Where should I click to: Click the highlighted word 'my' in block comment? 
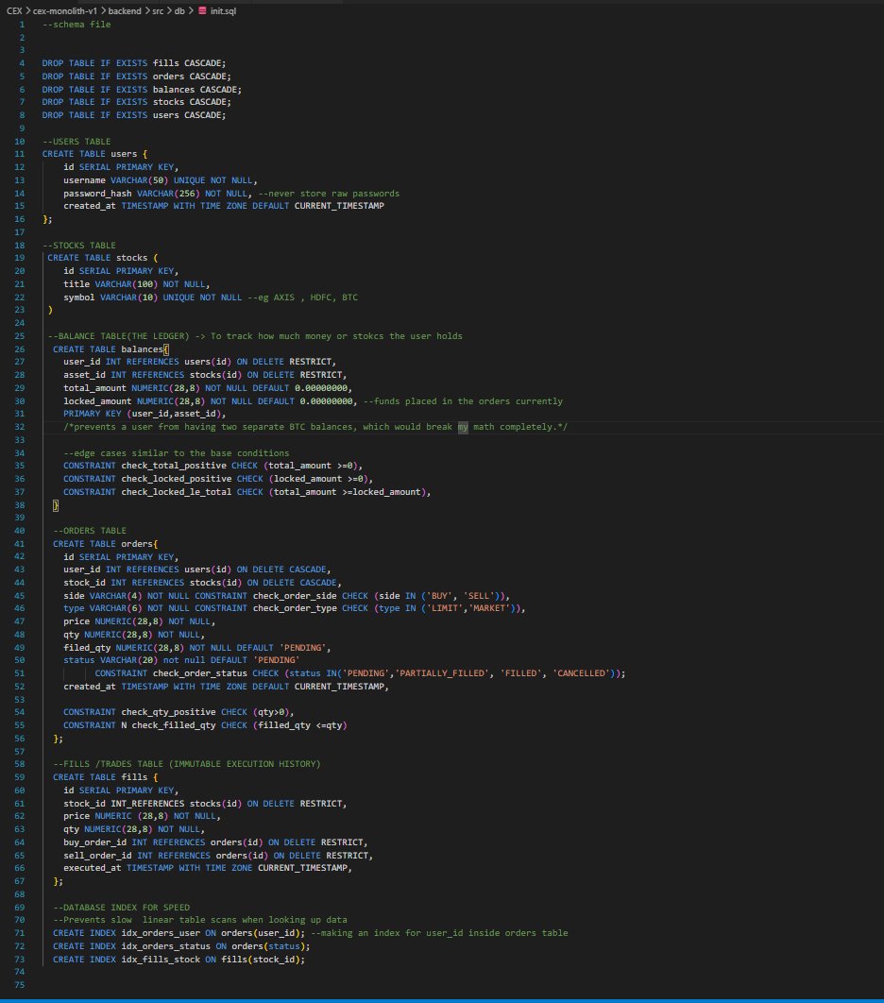click(463, 427)
